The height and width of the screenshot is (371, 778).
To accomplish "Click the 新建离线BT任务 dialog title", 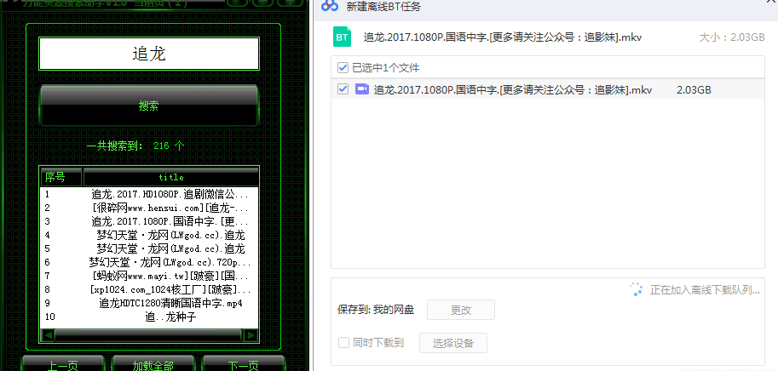I will click(385, 7).
